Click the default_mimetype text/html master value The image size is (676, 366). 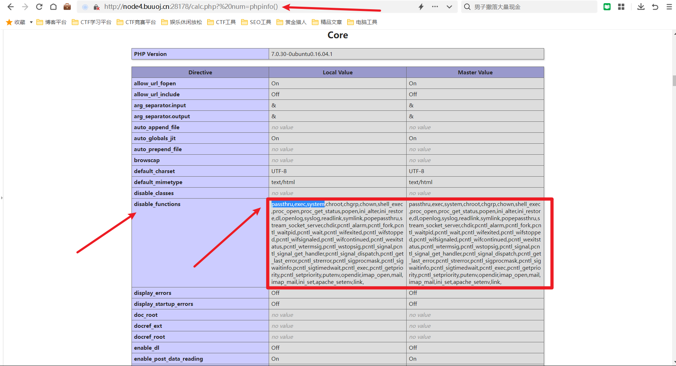click(x=421, y=182)
